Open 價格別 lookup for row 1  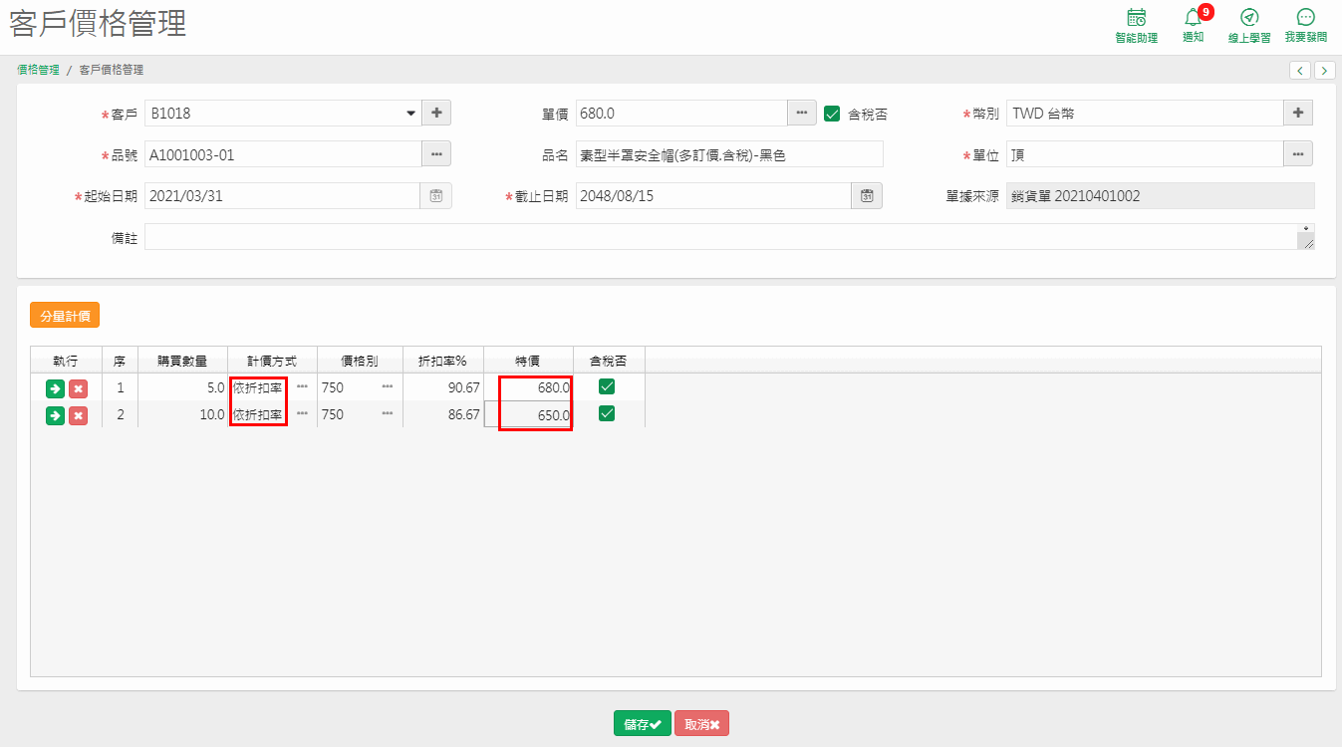coord(388,386)
